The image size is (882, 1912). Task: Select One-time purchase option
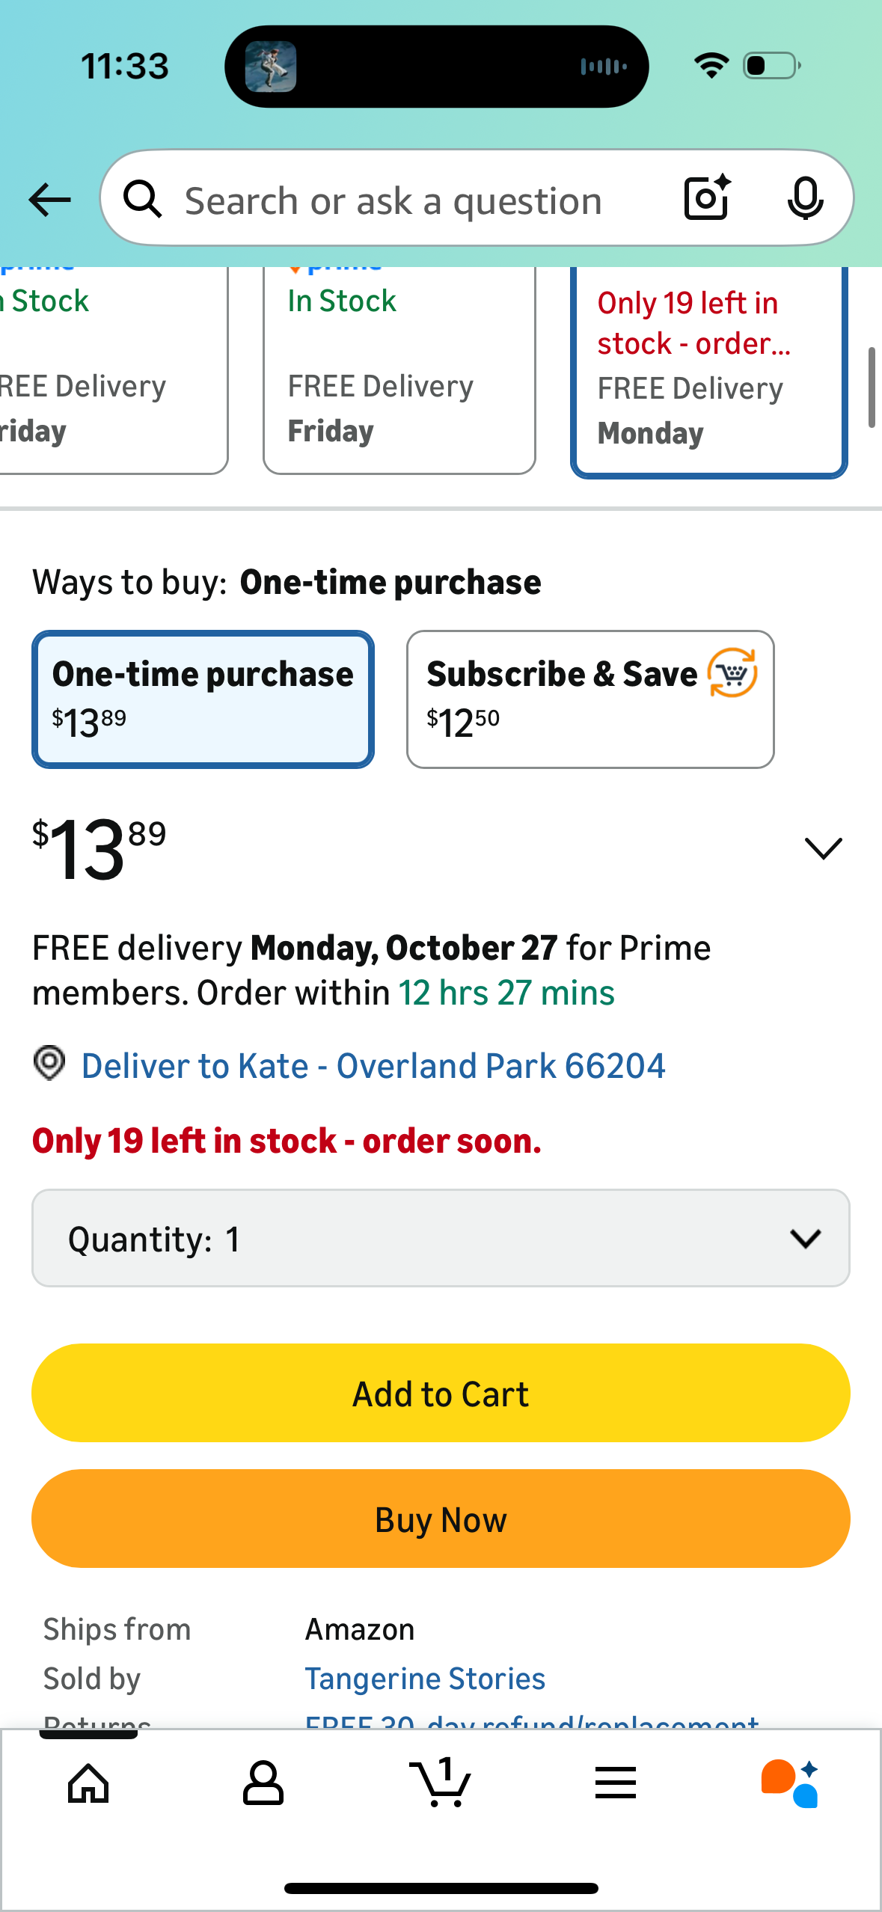tap(203, 699)
